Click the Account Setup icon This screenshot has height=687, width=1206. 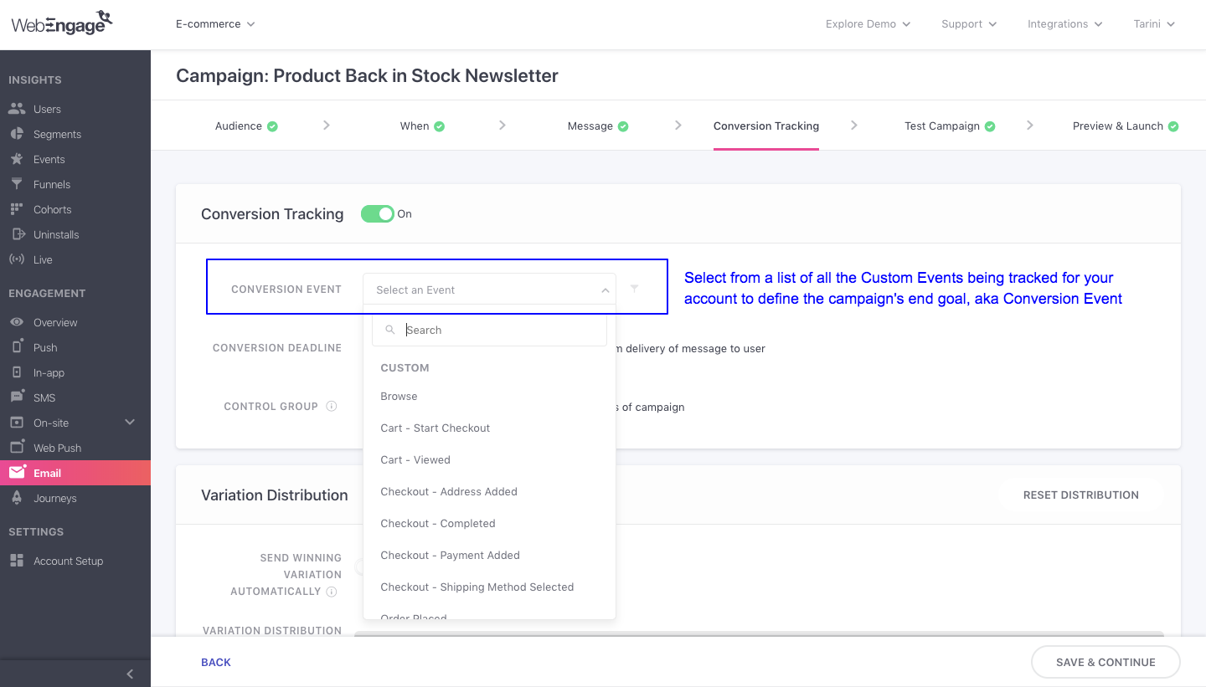pos(17,561)
